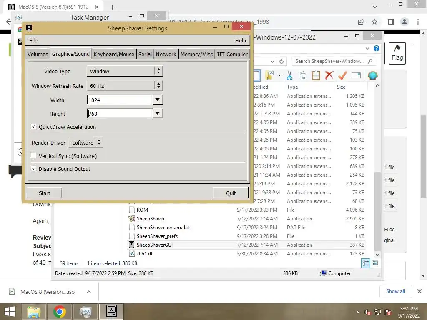Screen dimensions: 427x320
Task: Toggle QuickDraw Acceleration checkbox
Action: point(33,127)
